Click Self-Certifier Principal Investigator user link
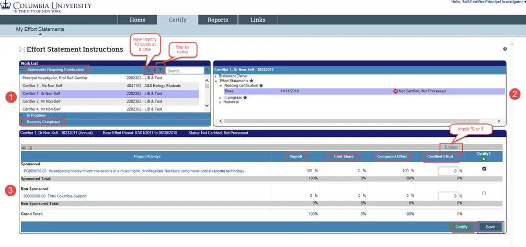This screenshot has height=247, width=526. pos(492,2)
